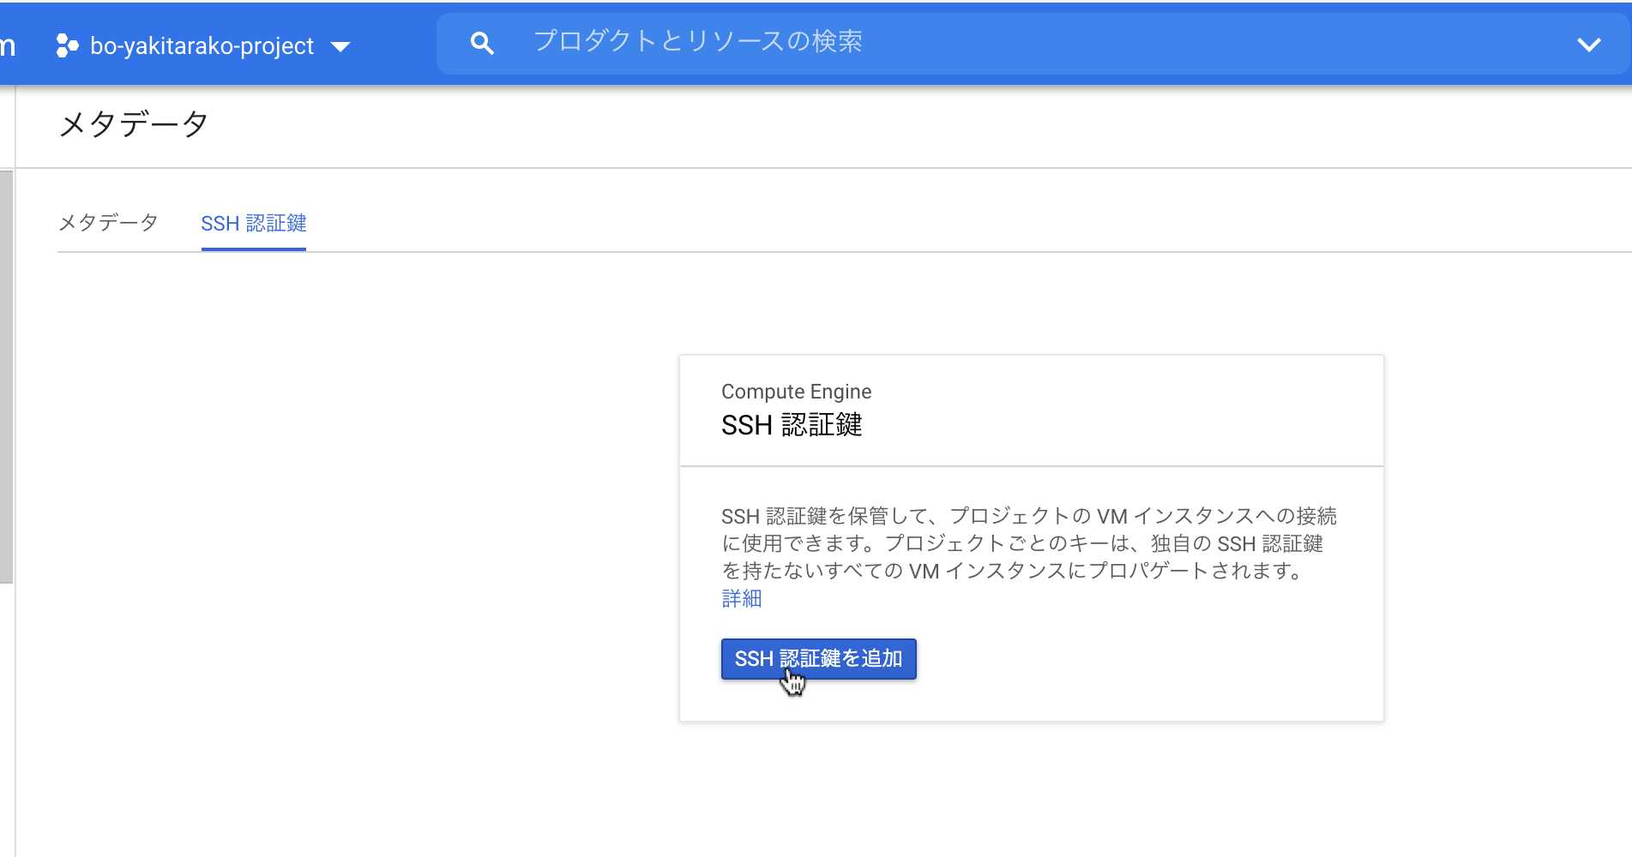This screenshot has width=1632, height=857.
Task: Open the 詳細 link
Action: [740, 598]
